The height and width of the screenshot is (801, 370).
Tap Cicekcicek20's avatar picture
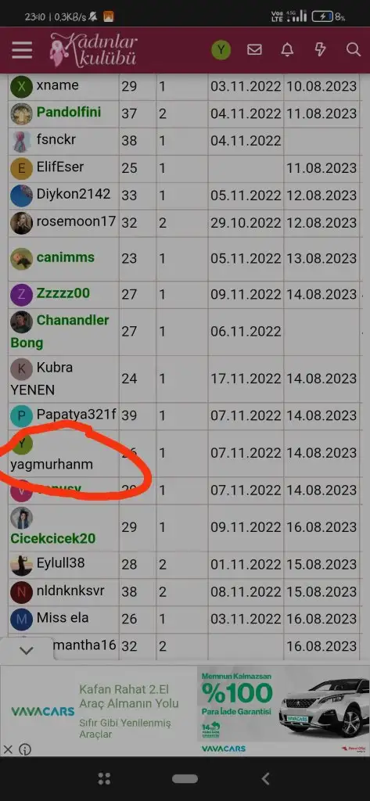click(x=21, y=518)
